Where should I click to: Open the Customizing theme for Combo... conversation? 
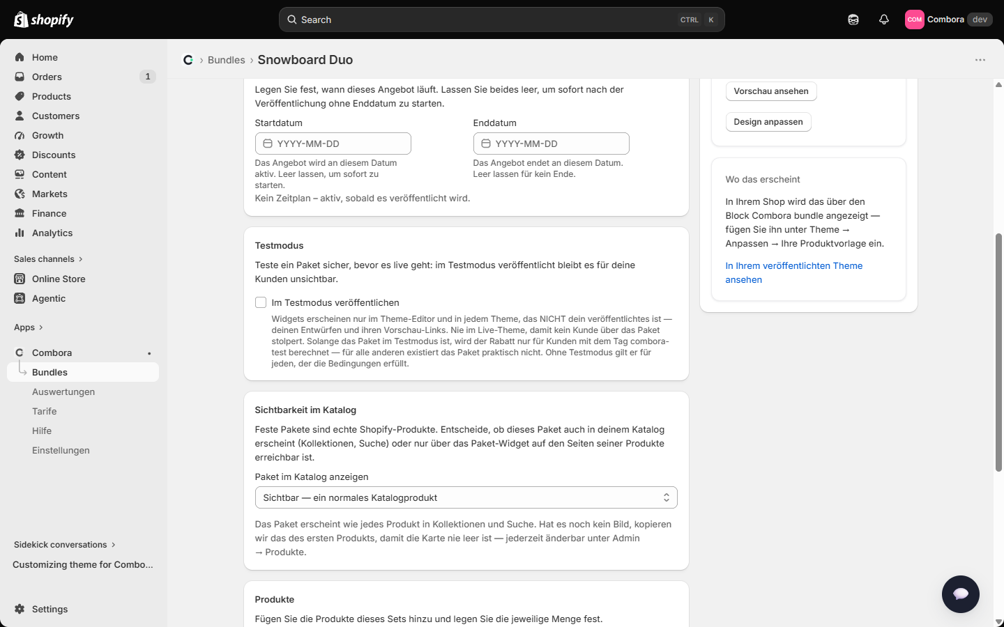83,564
